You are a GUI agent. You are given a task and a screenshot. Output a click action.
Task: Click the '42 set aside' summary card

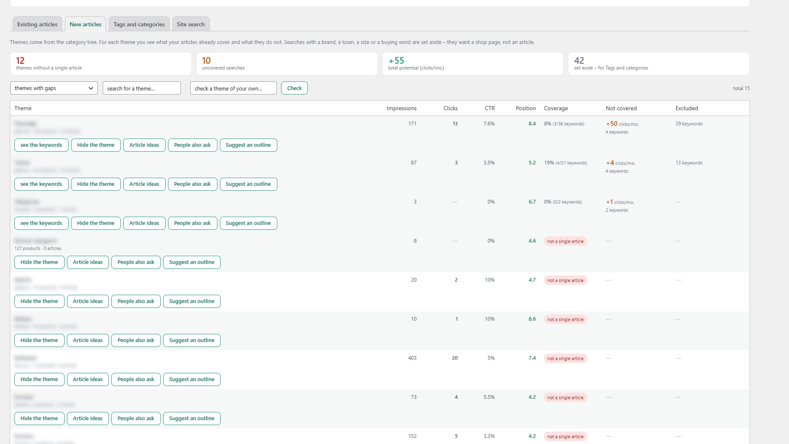(x=659, y=64)
